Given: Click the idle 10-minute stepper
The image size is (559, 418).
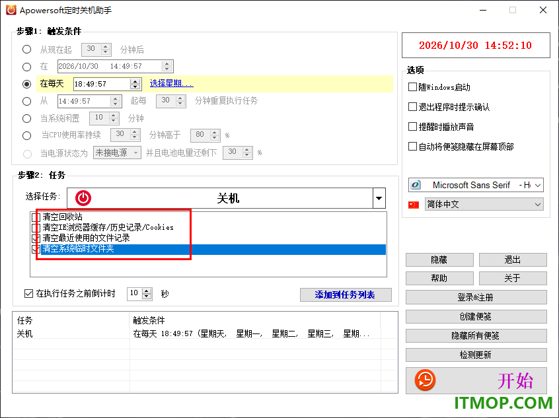Looking at the screenshot, I should pos(114,118).
